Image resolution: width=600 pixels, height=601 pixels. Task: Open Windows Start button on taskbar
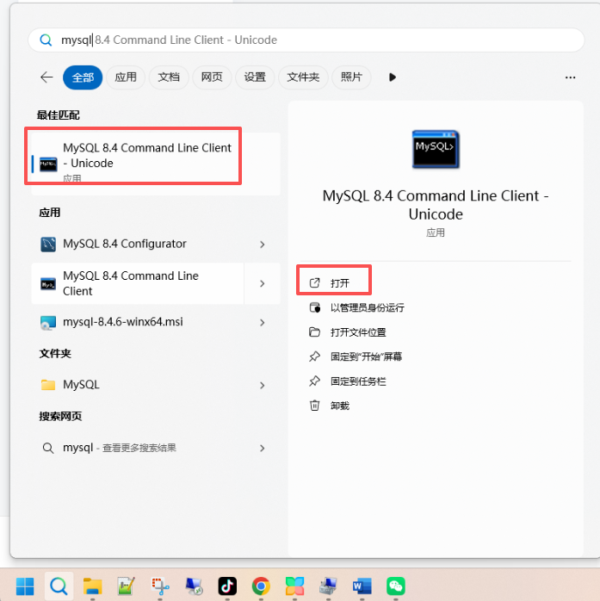(x=25, y=586)
